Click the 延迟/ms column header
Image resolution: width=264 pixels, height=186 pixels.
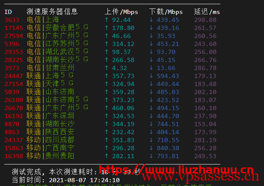pos(207,12)
